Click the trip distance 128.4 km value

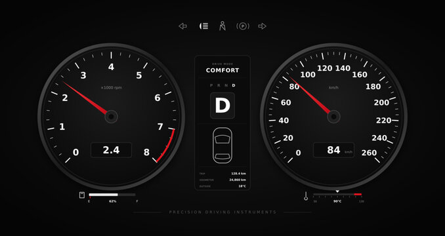239,173
